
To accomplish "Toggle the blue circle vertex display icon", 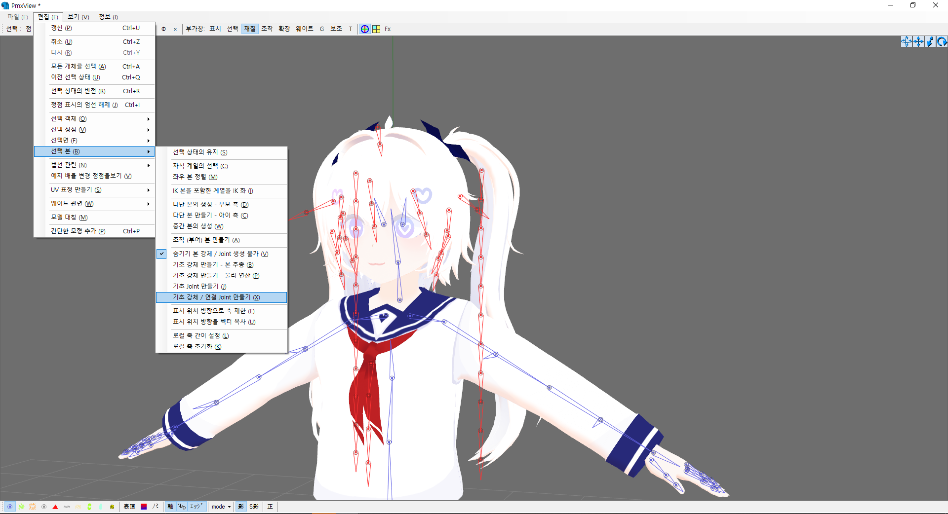I will pos(10,507).
